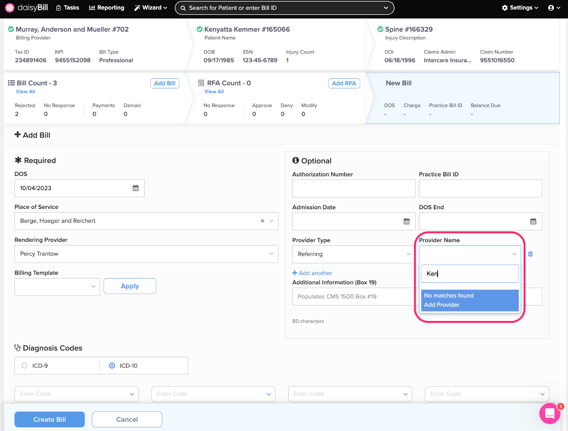Click the Apply template button
This screenshot has height=431, width=568.
tap(130, 286)
